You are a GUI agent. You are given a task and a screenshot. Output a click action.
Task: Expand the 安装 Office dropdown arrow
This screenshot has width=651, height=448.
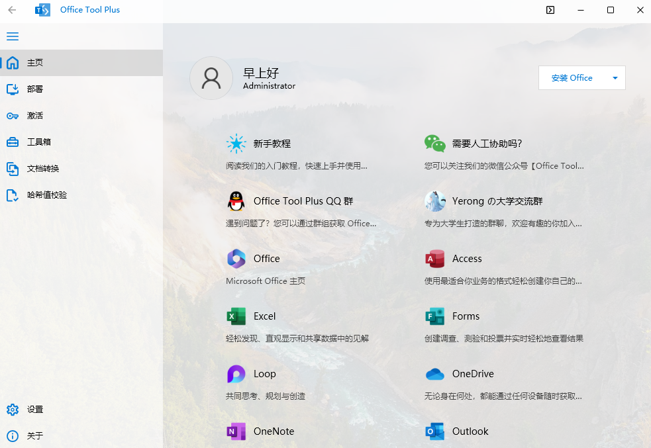(615, 77)
